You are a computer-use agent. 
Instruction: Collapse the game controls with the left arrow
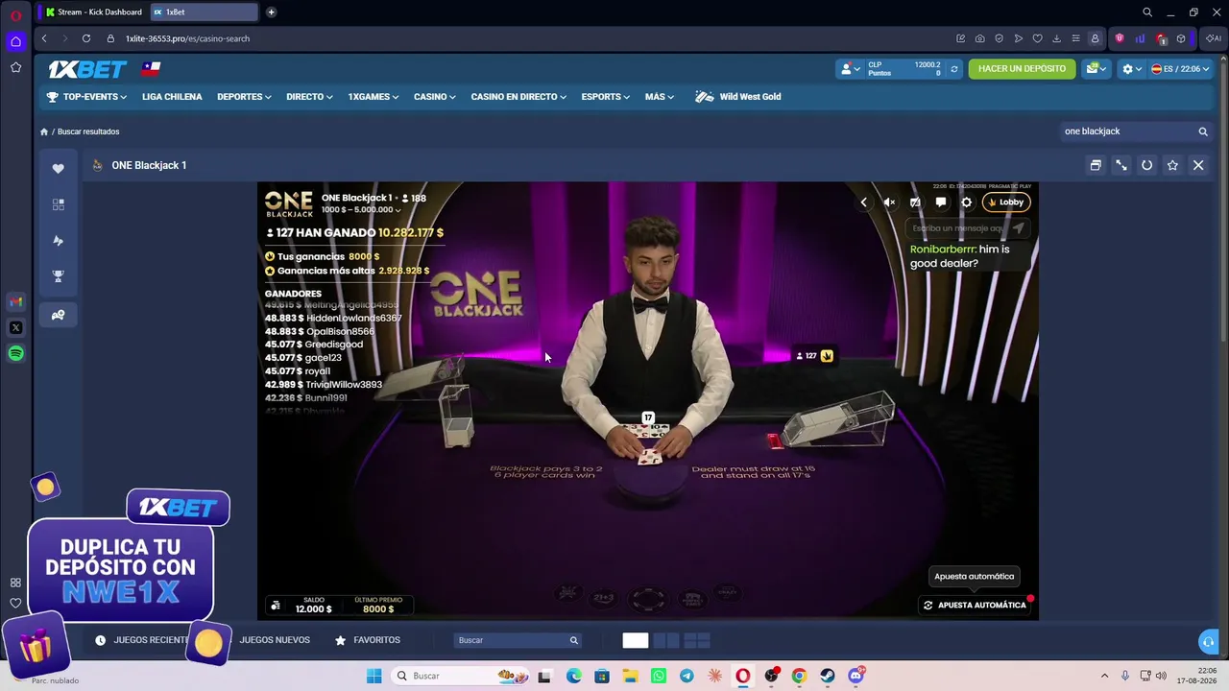[863, 203]
